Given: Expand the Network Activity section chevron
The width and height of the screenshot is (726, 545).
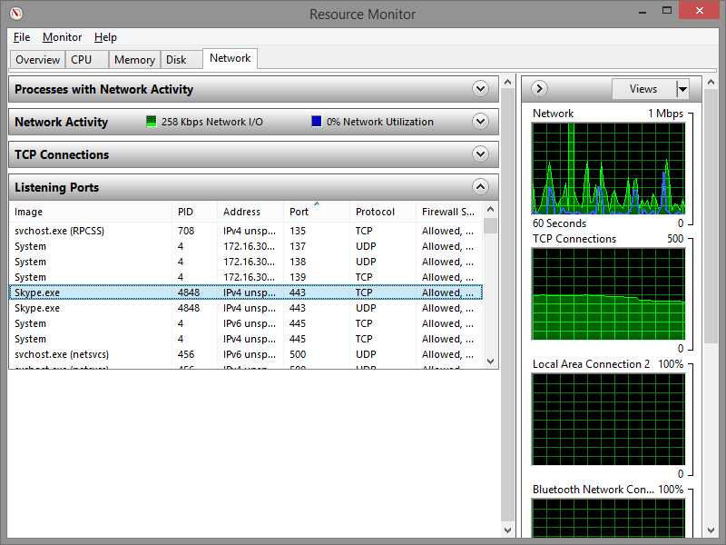Looking at the screenshot, I should click(x=480, y=122).
